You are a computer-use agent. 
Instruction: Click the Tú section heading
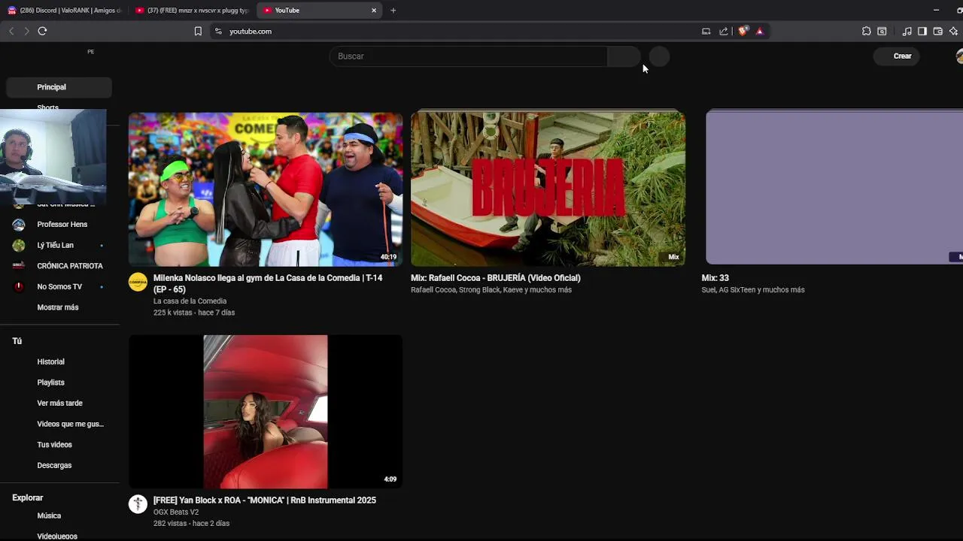point(17,341)
